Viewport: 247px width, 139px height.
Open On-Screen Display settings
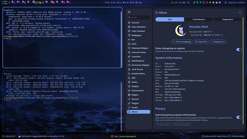pyautogui.click(x=139, y=65)
